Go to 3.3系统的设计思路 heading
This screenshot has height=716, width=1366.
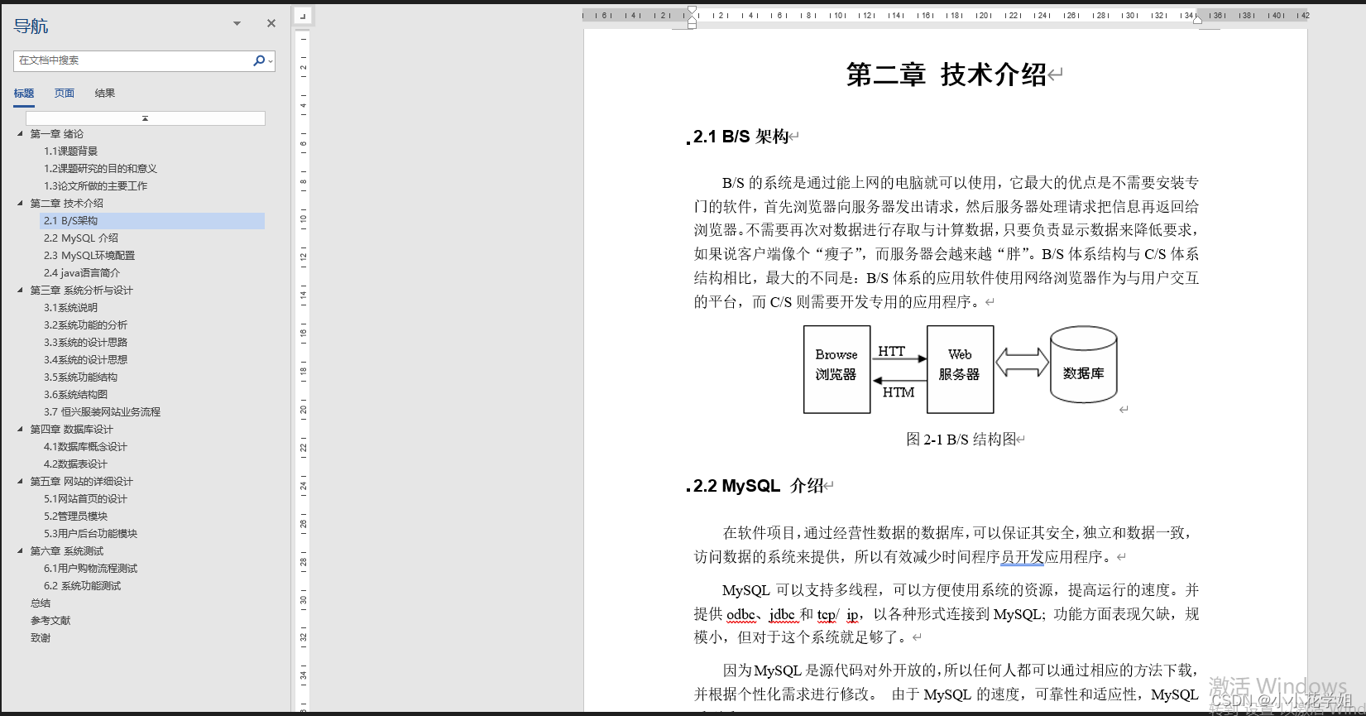(86, 343)
